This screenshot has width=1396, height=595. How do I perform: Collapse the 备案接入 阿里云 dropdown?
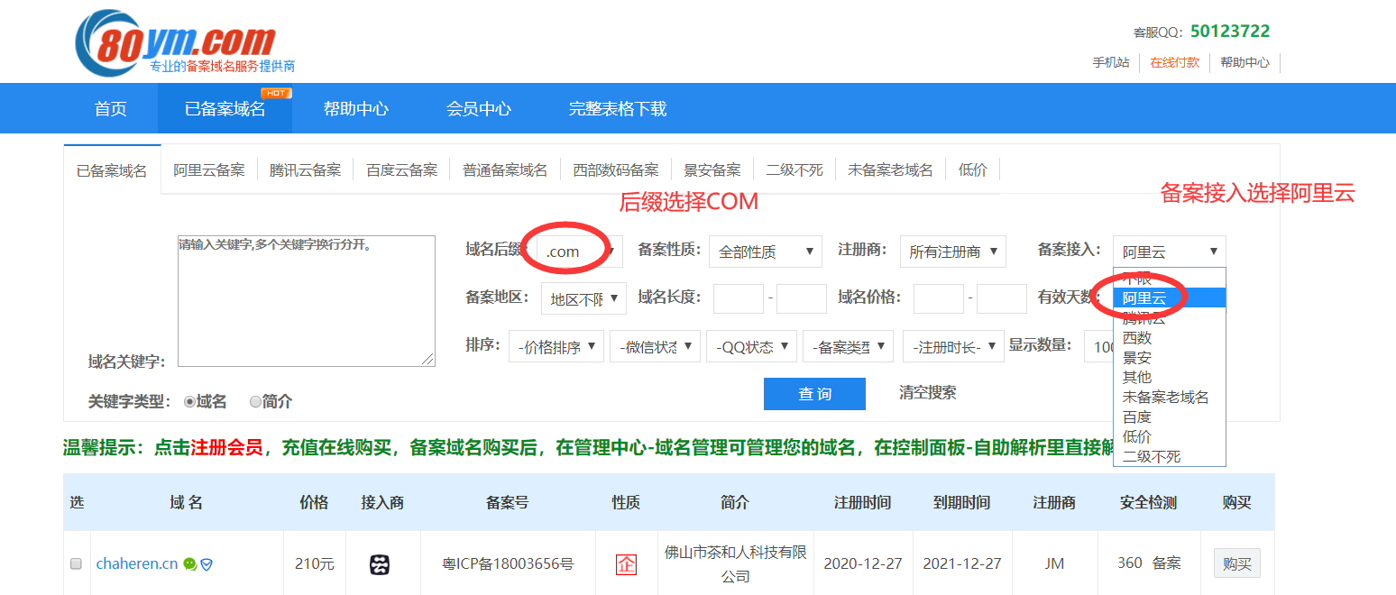(1170, 252)
